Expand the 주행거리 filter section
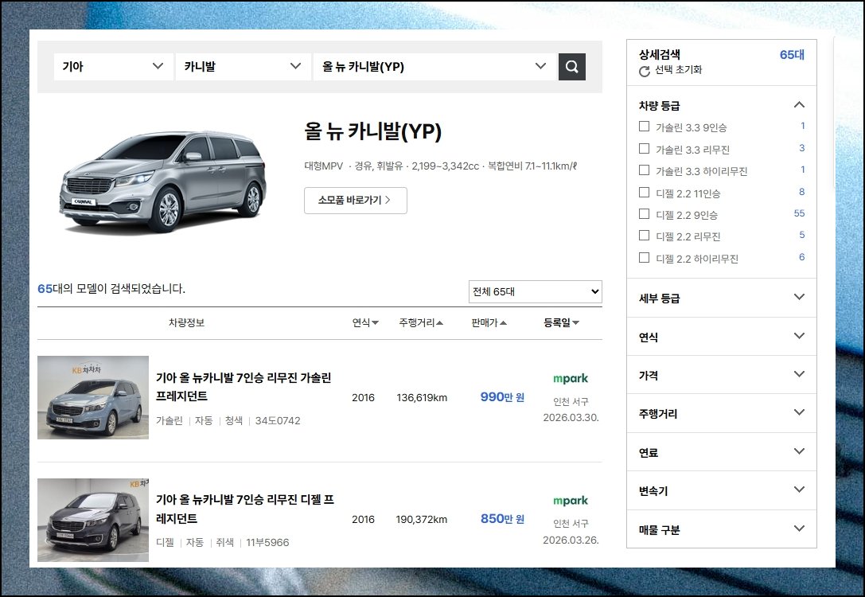Screen dimensions: 865x597 point(799,412)
